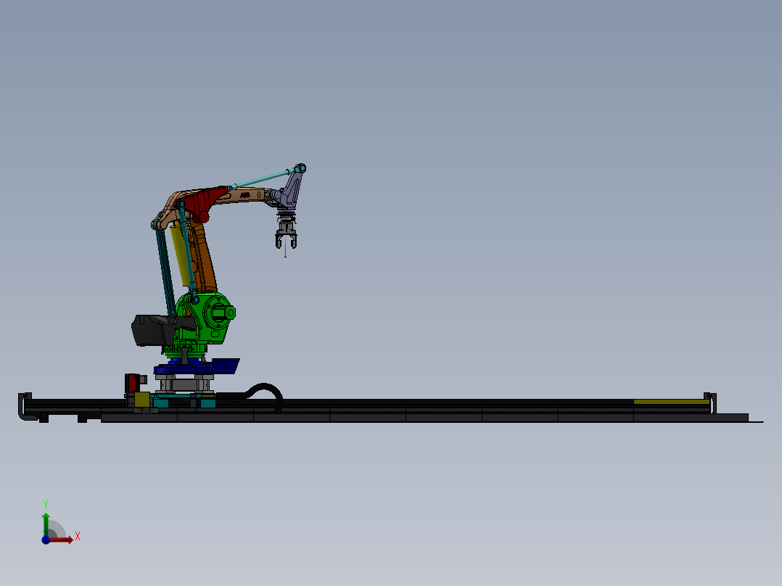The image size is (782, 586).
Task: Click the green X axis label on the triad
Action: click(78, 537)
